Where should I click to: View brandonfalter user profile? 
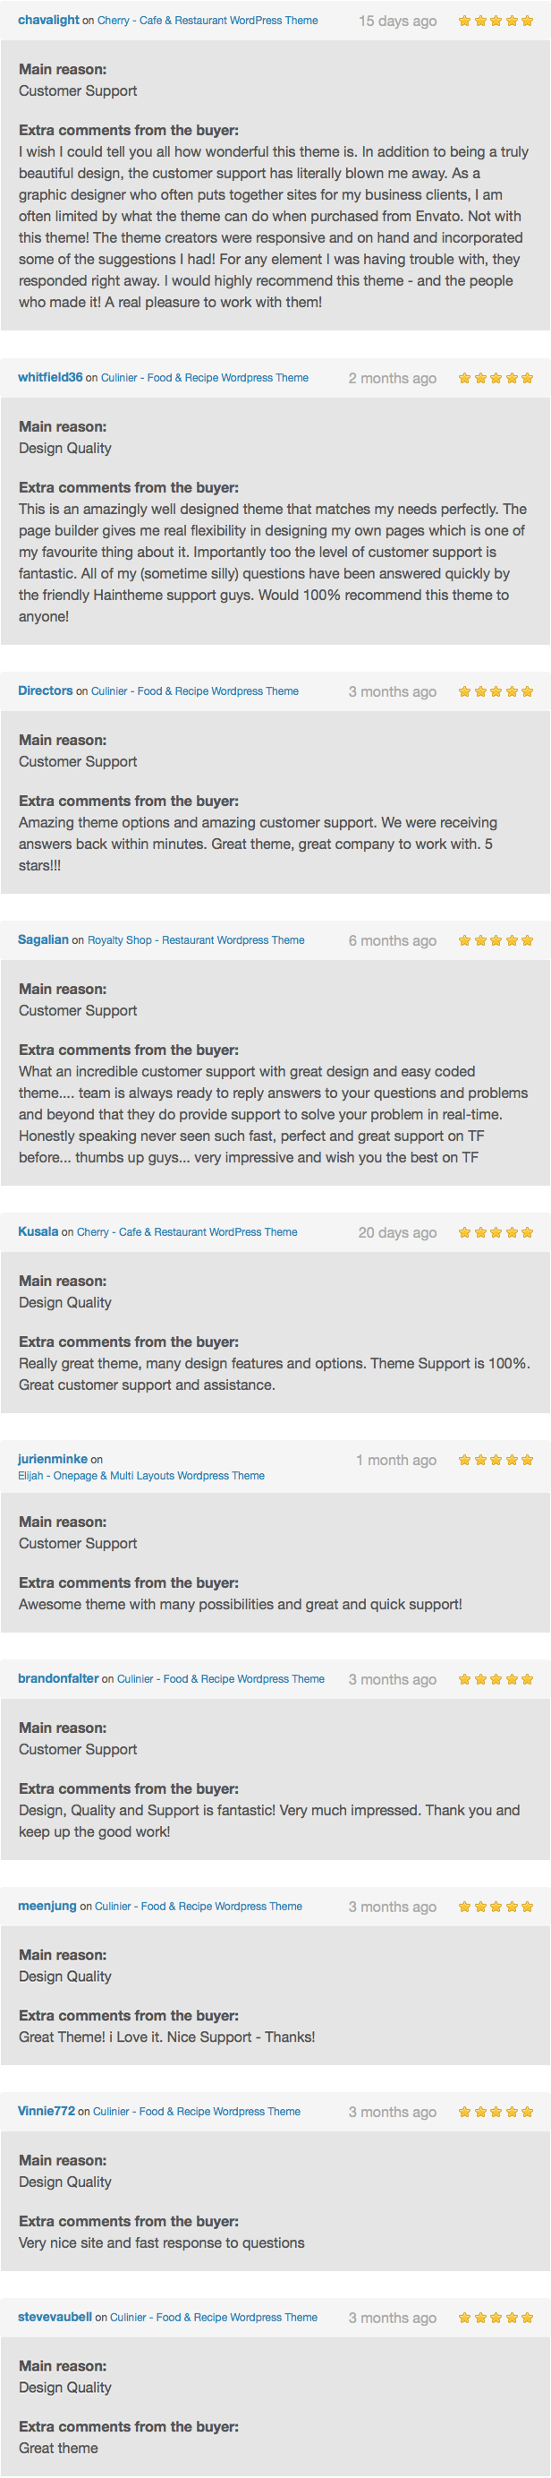pyautogui.click(x=58, y=1679)
